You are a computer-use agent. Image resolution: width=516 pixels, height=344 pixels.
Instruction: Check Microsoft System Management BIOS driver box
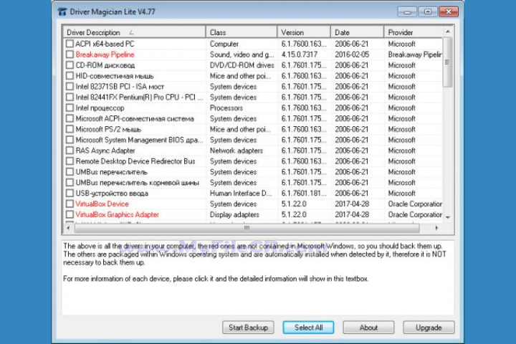70,140
